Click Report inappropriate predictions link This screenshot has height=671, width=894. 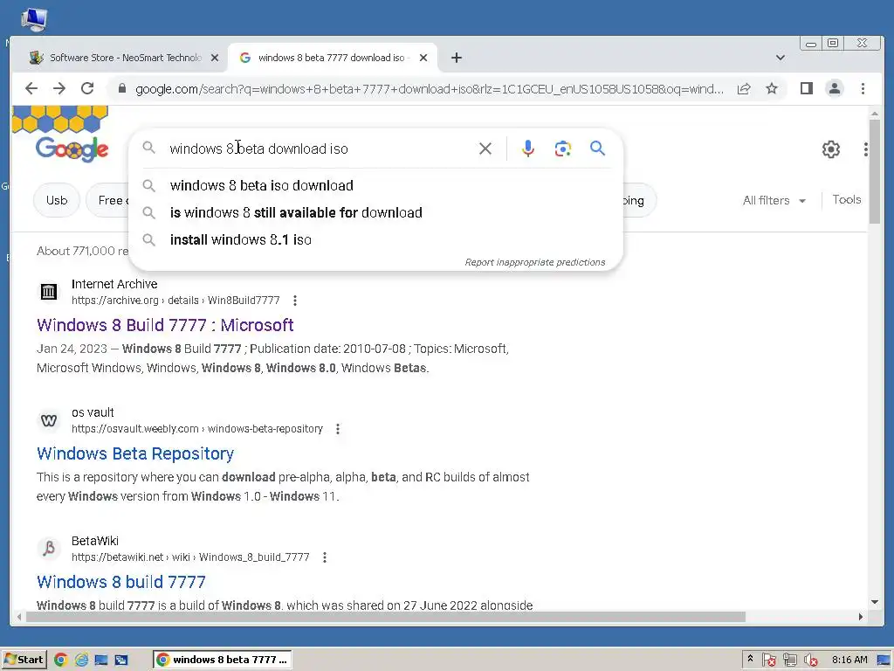point(535,262)
